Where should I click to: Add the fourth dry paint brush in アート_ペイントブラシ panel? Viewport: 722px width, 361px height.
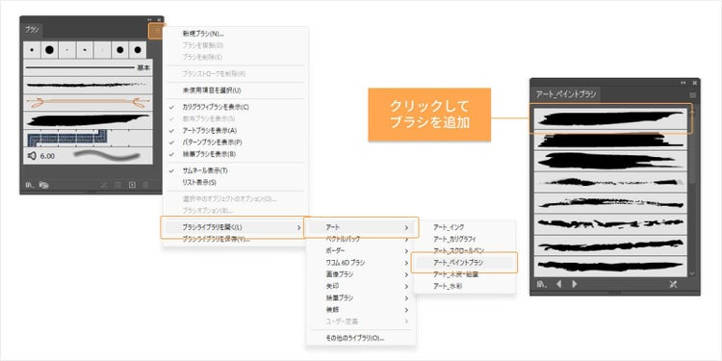point(610,182)
